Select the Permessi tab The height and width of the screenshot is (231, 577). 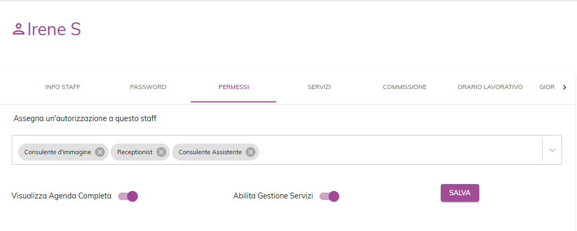click(233, 87)
